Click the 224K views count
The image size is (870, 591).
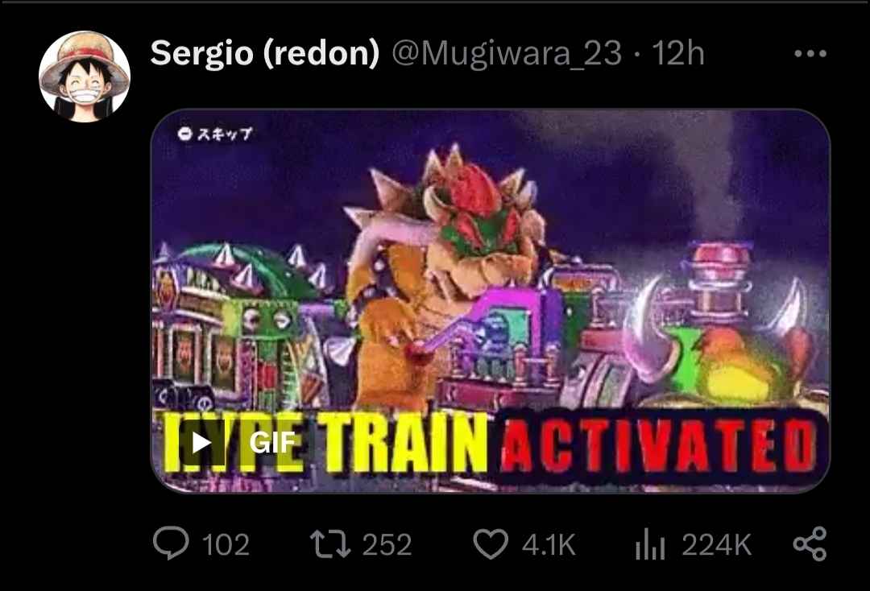pos(716,544)
